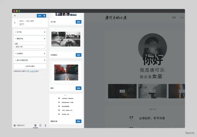Click the 唐可乐的小屋 site title
Image resolution: width=197 pixels, height=137 pixels.
116,18
